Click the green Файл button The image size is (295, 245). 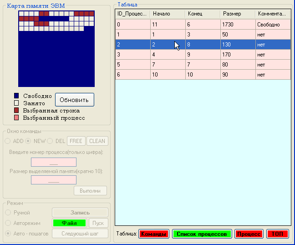click(x=69, y=223)
